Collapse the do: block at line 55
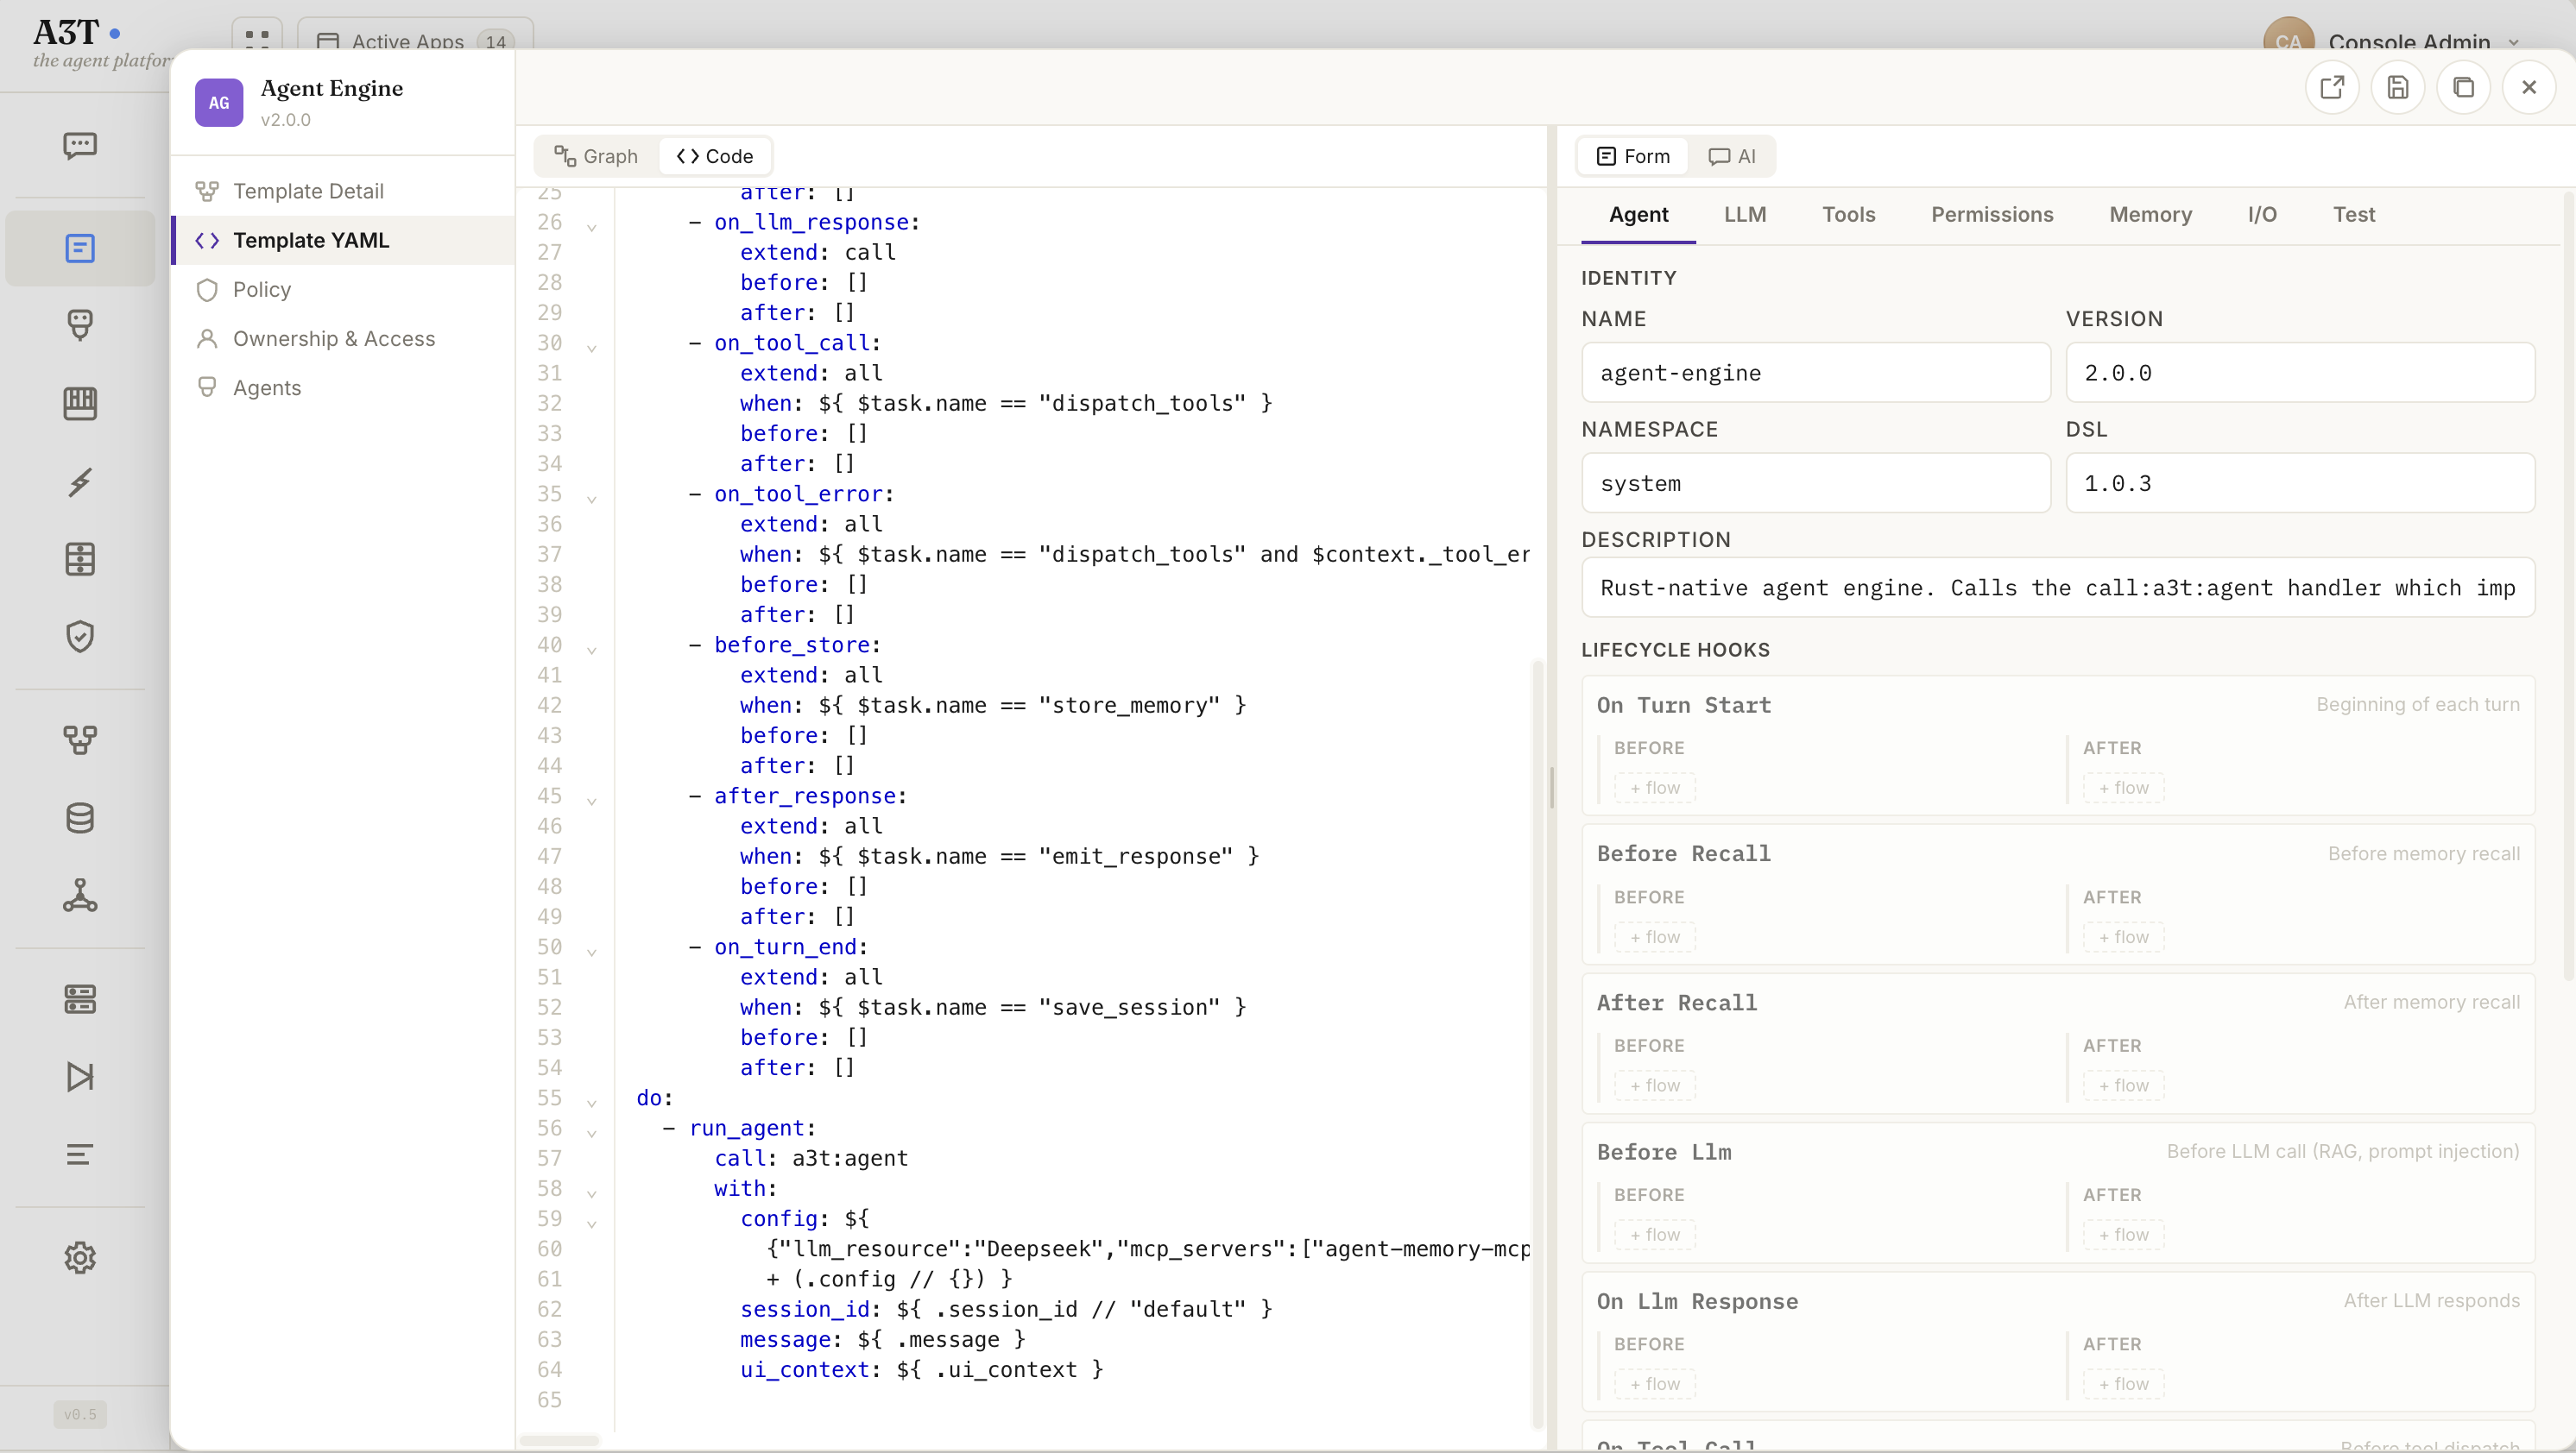 coord(592,1102)
